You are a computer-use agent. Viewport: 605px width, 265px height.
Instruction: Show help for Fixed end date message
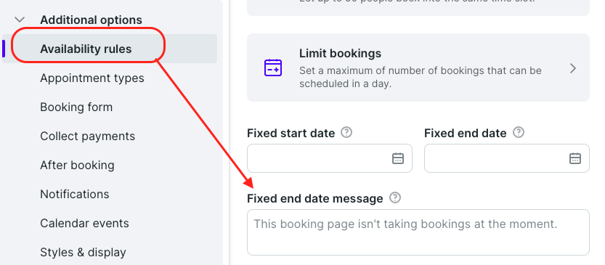tap(395, 198)
